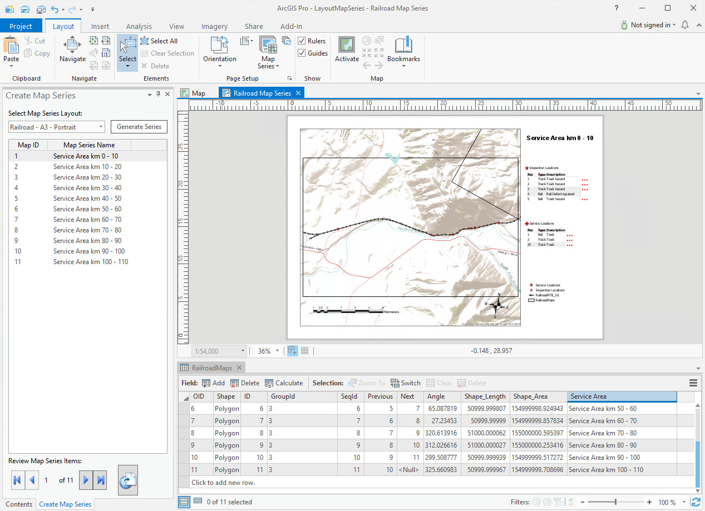Open the Orientation dropdown
Screen dimensions: 705x511
pyautogui.click(x=220, y=59)
